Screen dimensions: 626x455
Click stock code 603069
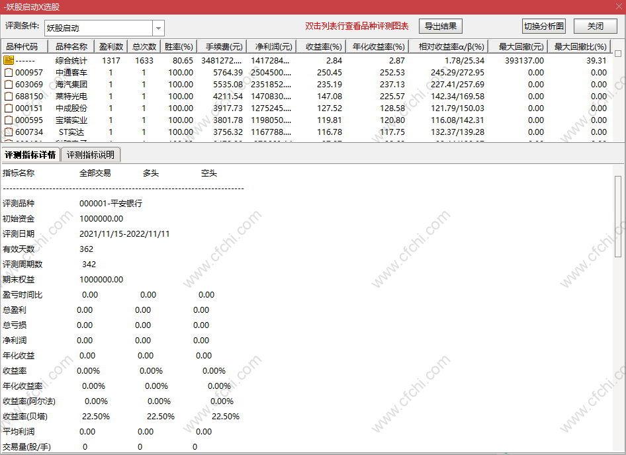pyautogui.click(x=29, y=85)
